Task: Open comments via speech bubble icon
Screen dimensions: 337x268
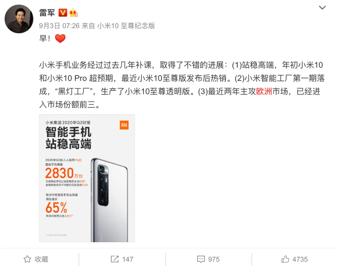Action: (x=201, y=259)
